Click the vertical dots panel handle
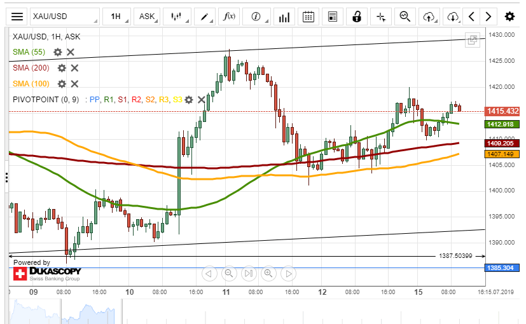 [6, 177]
